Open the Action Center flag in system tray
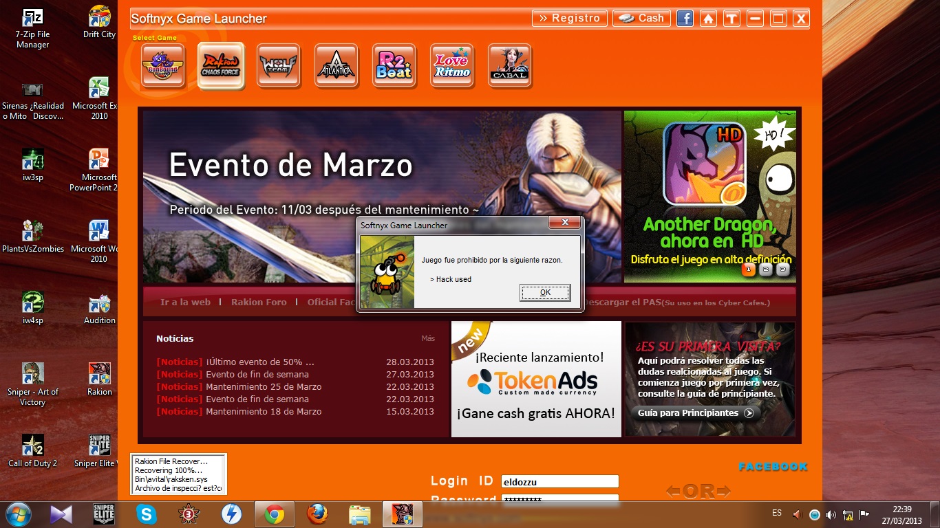Screen dimensions: 940x528 [x=865, y=515]
